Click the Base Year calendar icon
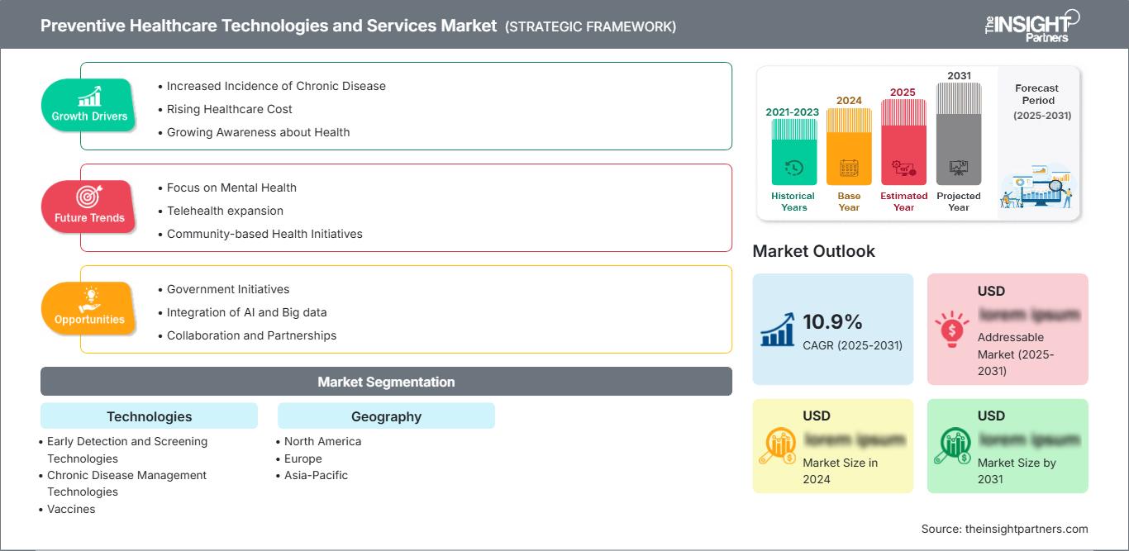This screenshot has width=1129, height=551. click(849, 169)
